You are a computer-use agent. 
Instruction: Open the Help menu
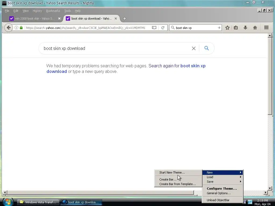click(x=78, y=11)
